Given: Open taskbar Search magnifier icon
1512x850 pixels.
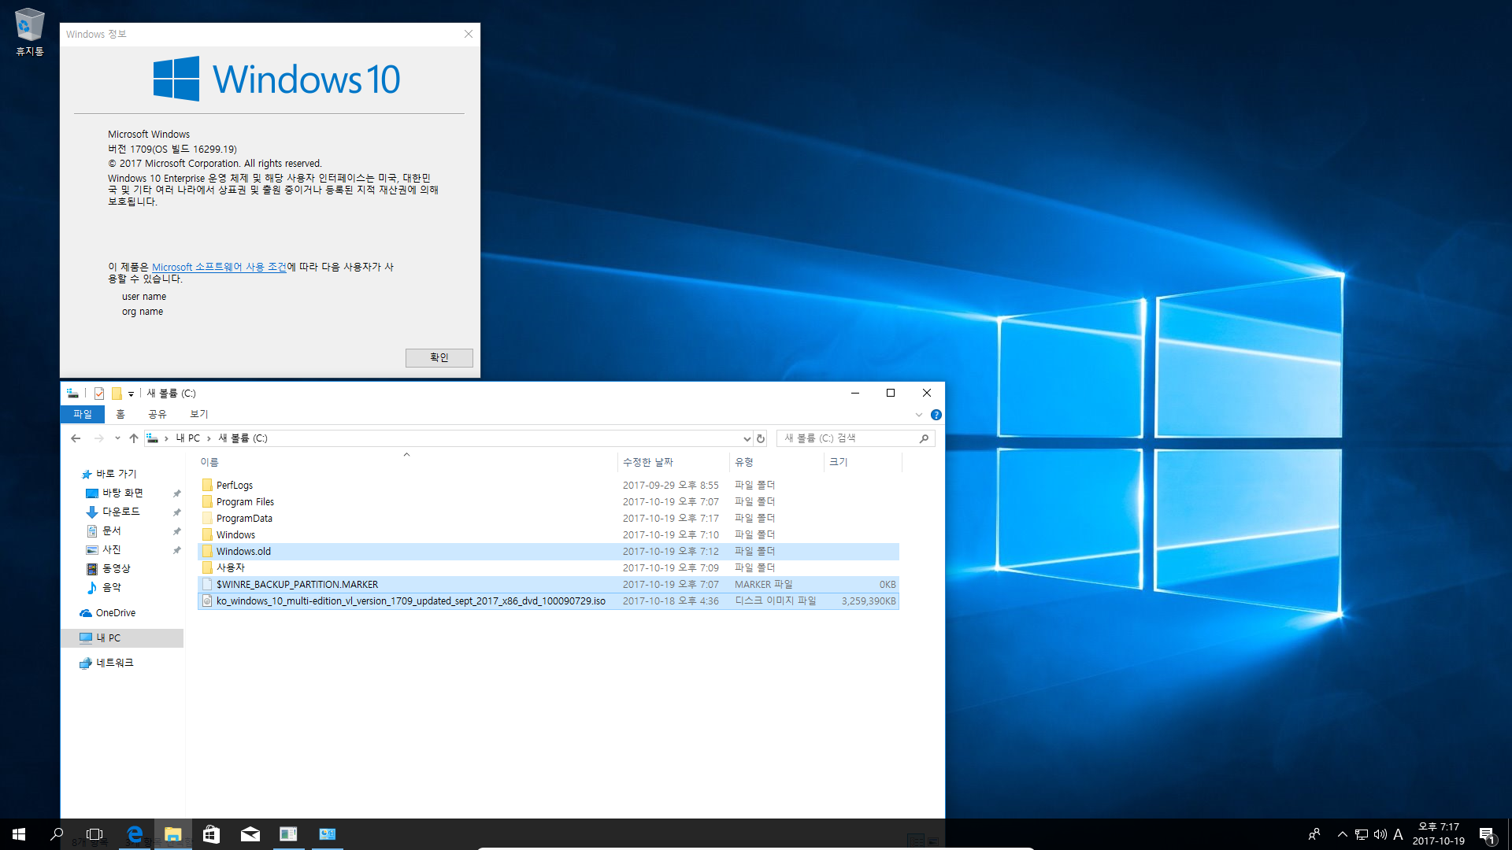Looking at the screenshot, I should 57,834.
